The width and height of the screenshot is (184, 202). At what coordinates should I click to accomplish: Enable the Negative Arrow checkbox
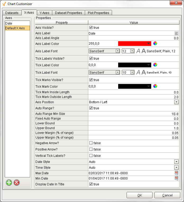pos(91,143)
